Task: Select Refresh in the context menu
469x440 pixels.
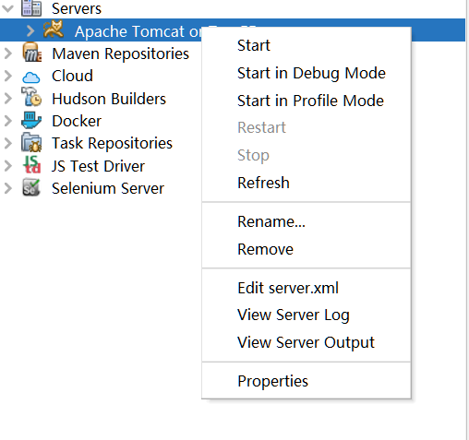Action: [x=307, y=183]
